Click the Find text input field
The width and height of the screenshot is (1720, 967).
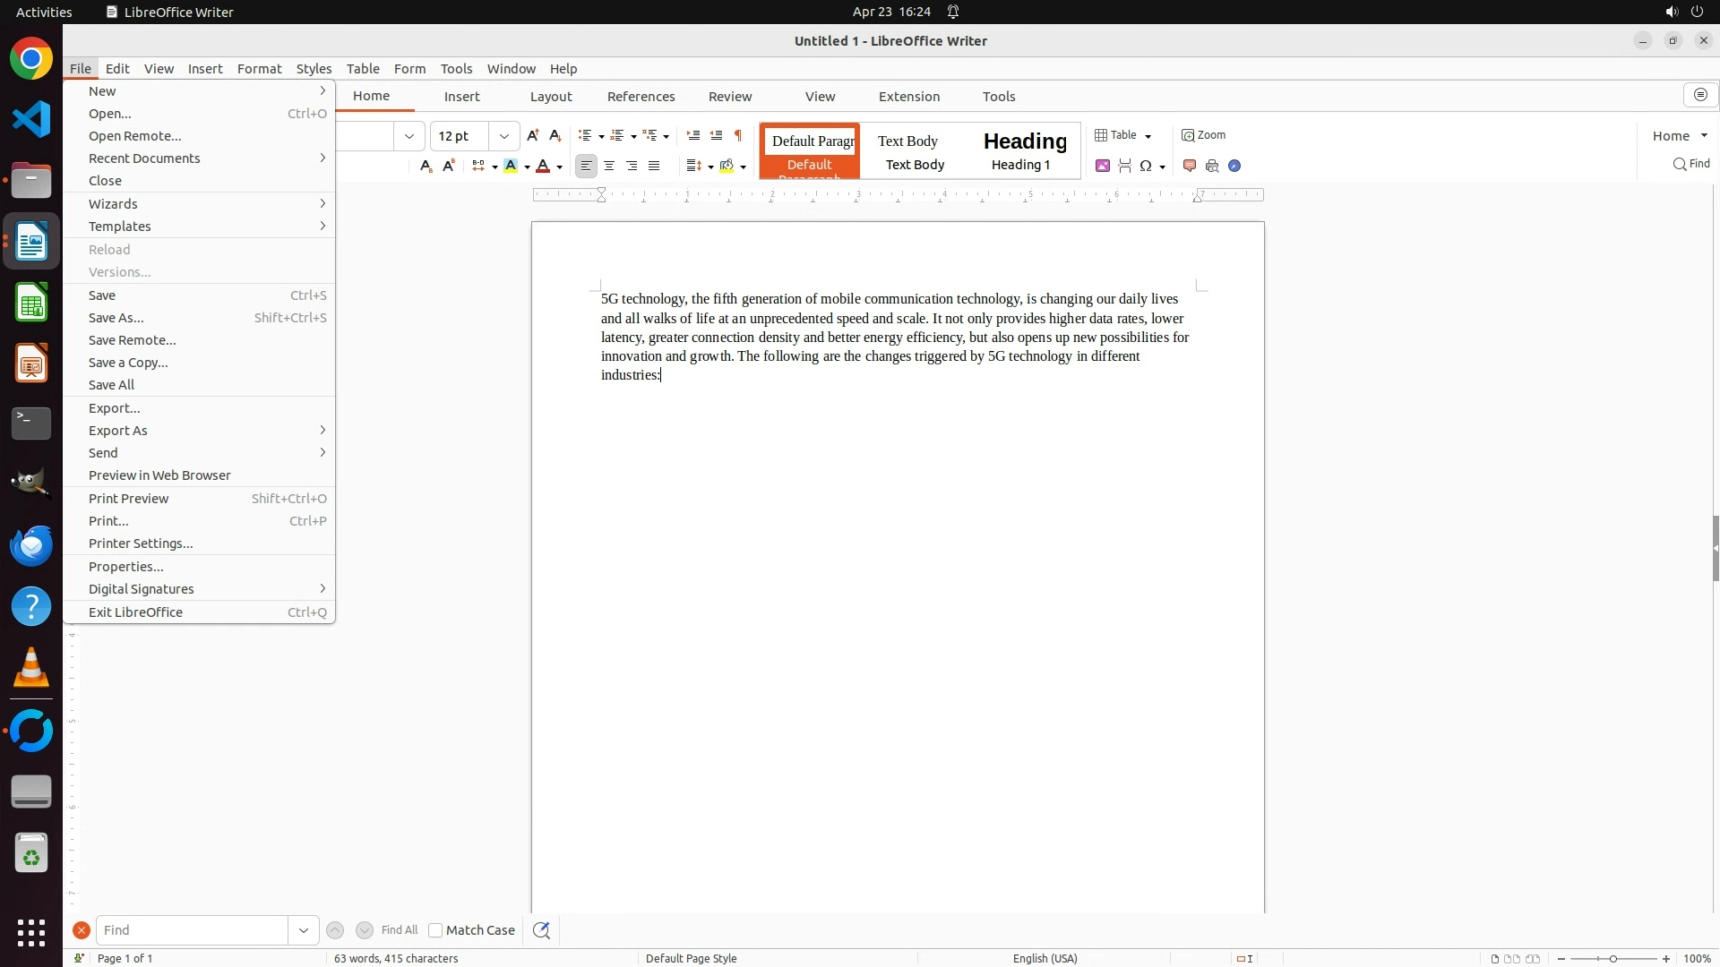[x=192, y=930]
